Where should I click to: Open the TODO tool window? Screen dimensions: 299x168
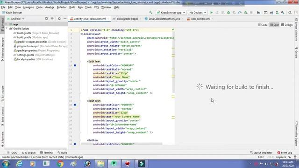(x=12, y=153)
